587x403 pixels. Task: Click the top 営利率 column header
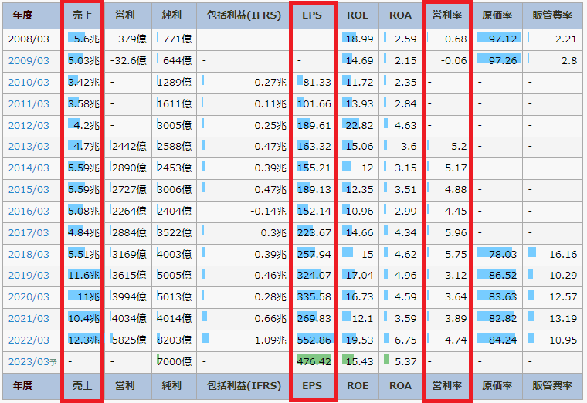click(x=446, y=15)
